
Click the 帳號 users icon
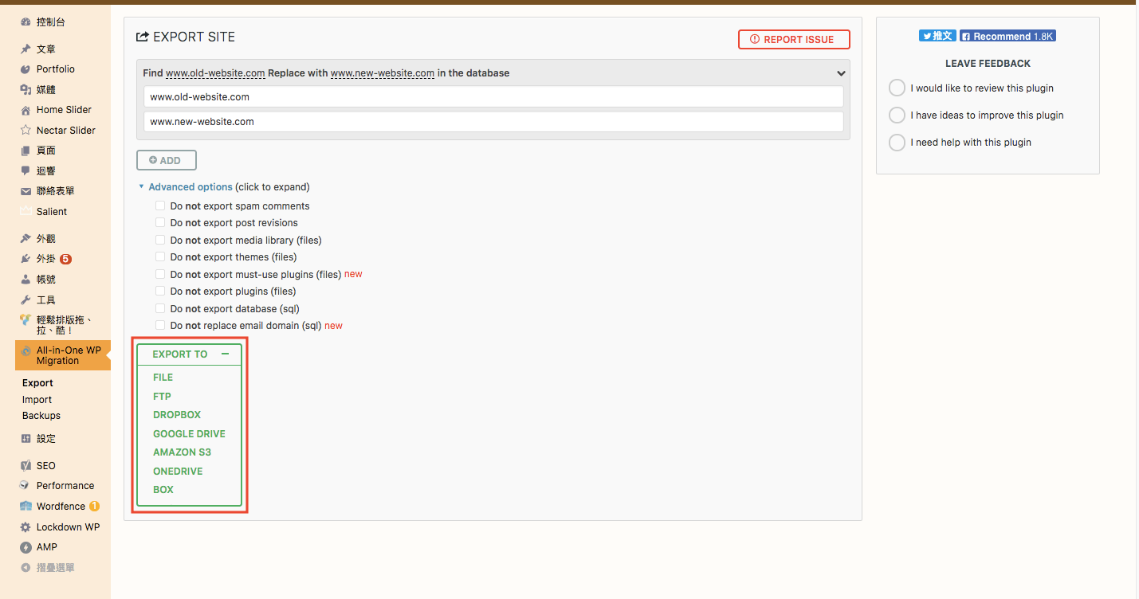pos(26,280)
